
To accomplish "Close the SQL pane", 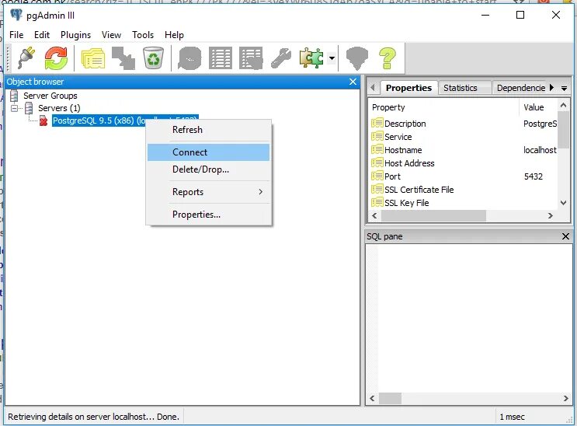I will coord(565,236).
